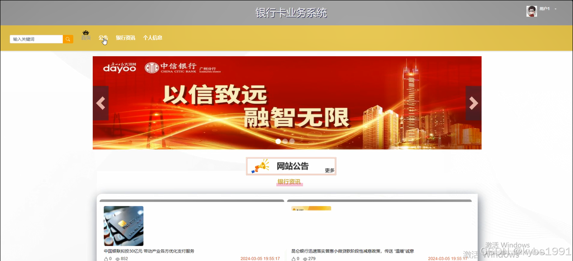Open the 公告 nav item
573x261 pixels.
coord(103,38)
